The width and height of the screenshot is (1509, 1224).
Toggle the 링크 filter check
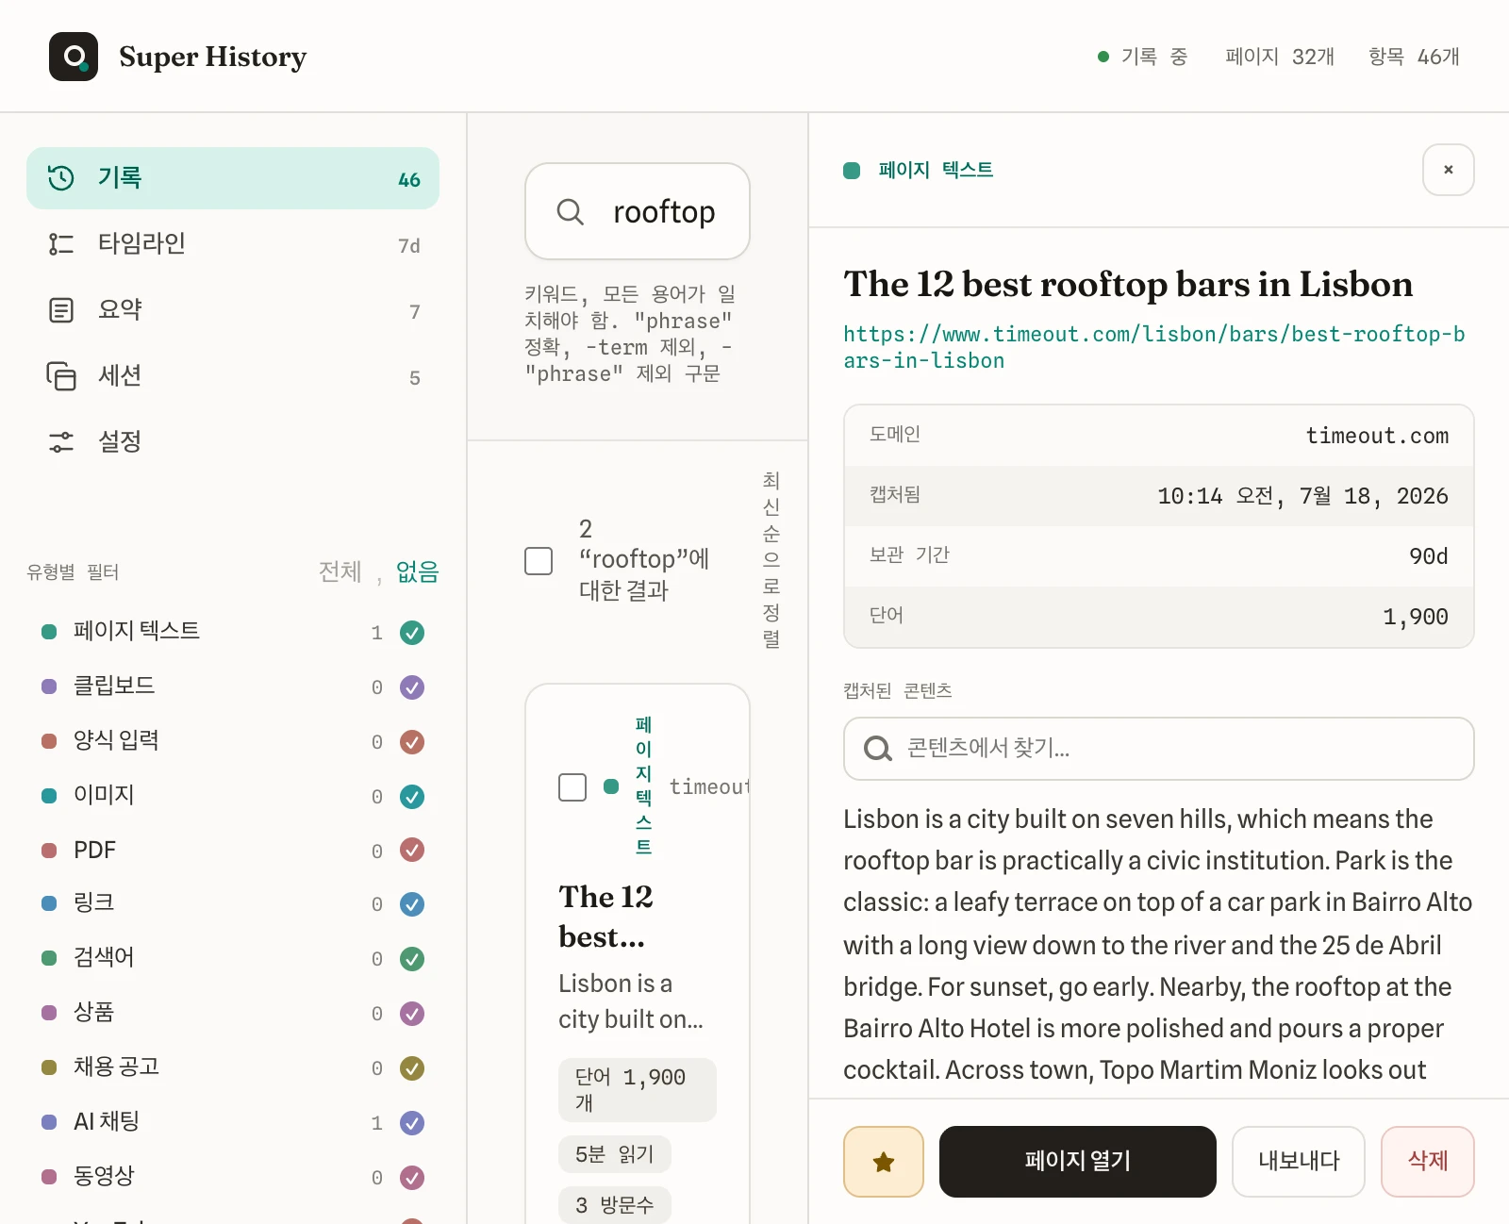tap(412, 904)
